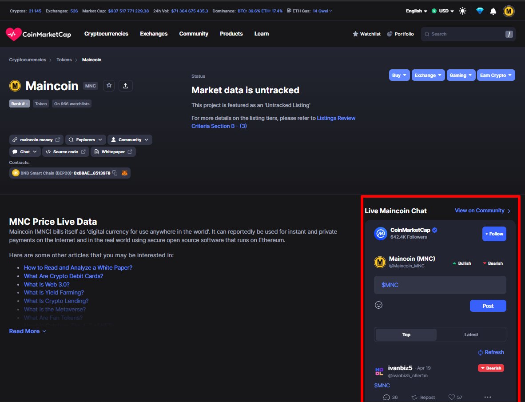This screenshot has height=402, width=525.
Task: Focus the header Search field
Action: click(x=468, y=34)
